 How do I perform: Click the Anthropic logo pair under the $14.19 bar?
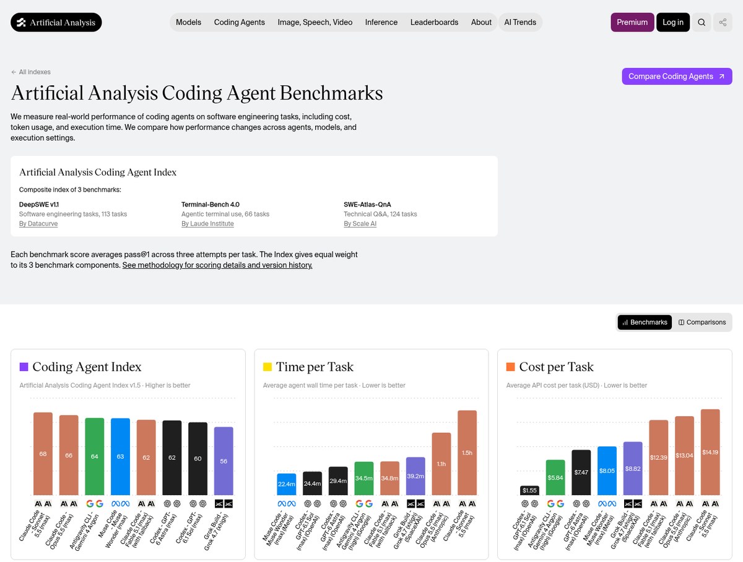coord(710,504)
